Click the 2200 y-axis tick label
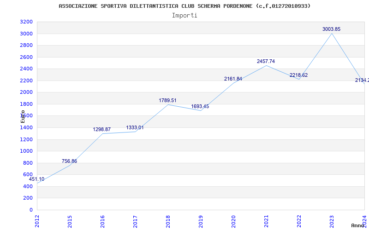Screen dimensions: 369x230 click(26, 81)
